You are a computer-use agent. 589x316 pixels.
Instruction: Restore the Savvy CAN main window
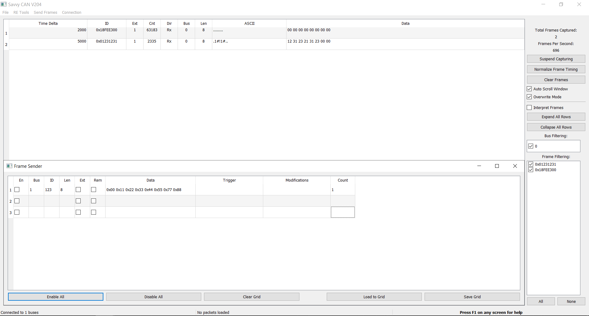561,4
